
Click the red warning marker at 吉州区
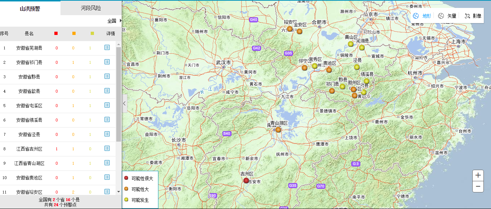246,181
